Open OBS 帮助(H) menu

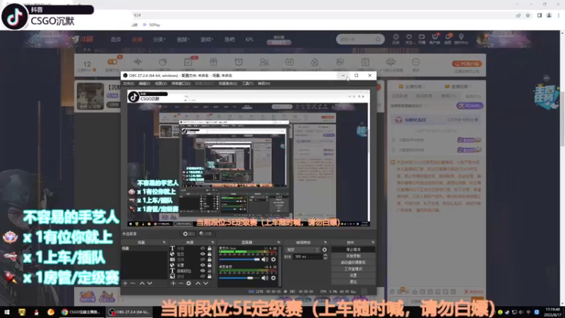coord(263,83)
